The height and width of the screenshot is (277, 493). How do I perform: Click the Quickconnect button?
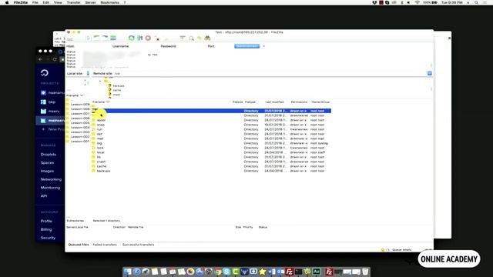tap(246, 46)
